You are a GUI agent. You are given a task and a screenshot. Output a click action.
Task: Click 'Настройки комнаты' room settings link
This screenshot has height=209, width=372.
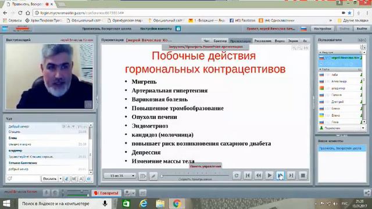tap(156, 28)
